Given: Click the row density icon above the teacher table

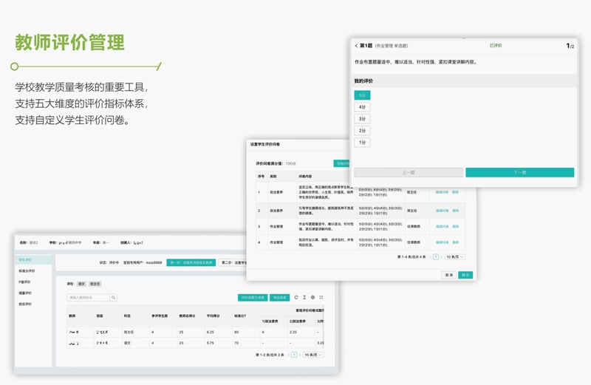Looking at the screenshot, I should click(304, 297).
